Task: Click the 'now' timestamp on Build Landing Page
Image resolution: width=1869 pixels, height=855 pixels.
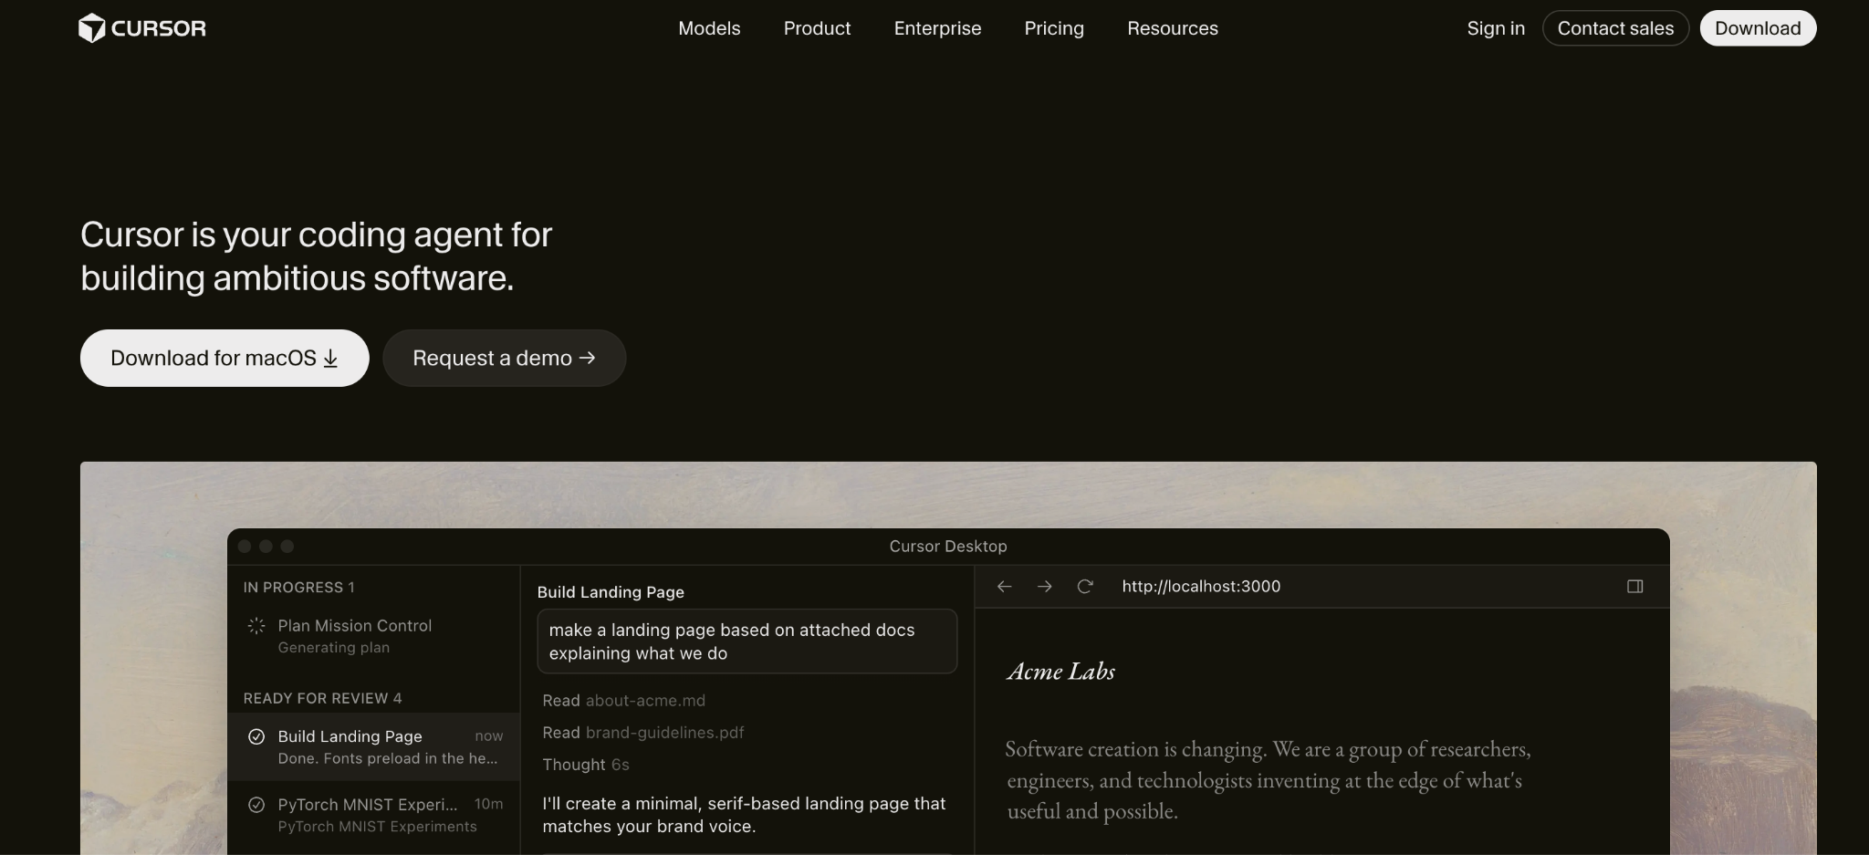Action: click(x=489, y=736)
